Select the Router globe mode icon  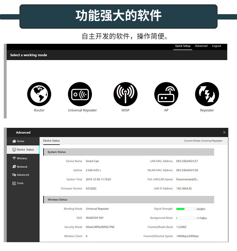(39, 94)
